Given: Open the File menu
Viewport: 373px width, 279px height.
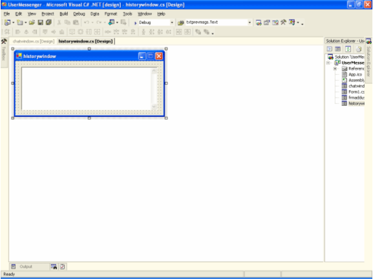Looking at the screenshot, I should coord(6,14).
